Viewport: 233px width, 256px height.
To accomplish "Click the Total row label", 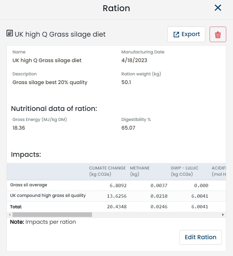I will (x=16, y=207).
